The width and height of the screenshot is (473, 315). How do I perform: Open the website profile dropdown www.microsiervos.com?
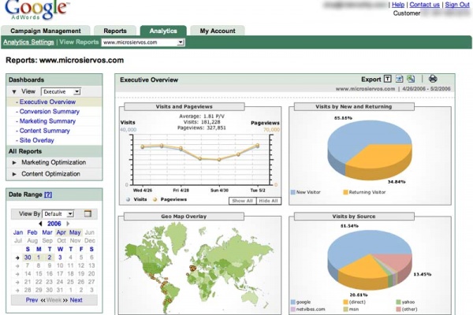(142, 42)
